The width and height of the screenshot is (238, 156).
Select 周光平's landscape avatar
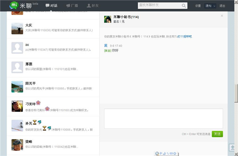(17, 87)
